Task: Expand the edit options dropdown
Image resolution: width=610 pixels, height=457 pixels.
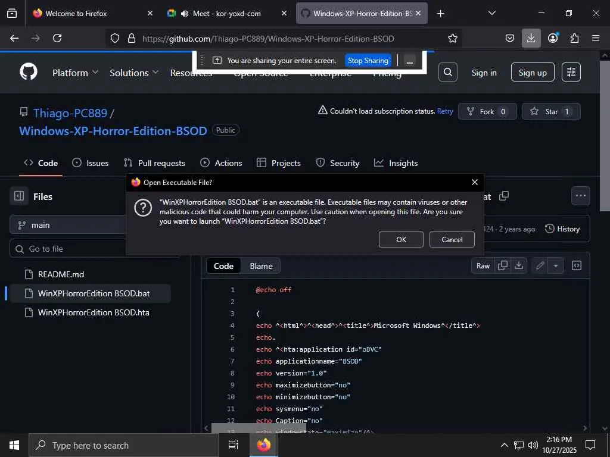Action: (x=556, y=266)
